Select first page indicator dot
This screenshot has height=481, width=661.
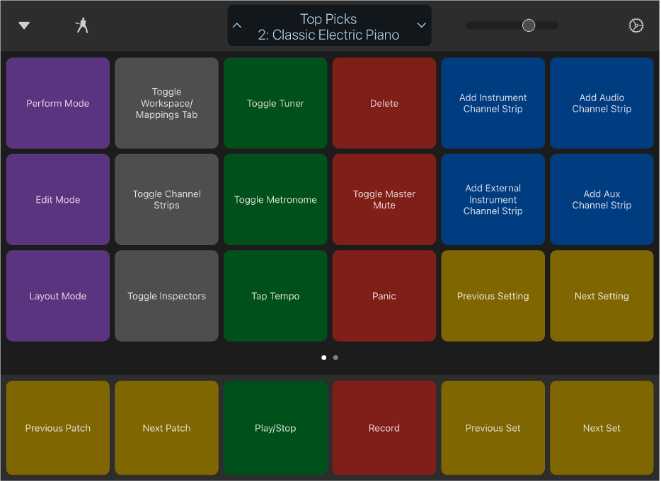point(323,357)
